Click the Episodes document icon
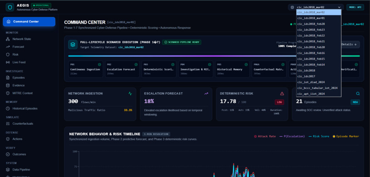Screen dimensions: 370x177 click(x=8, y=78)
